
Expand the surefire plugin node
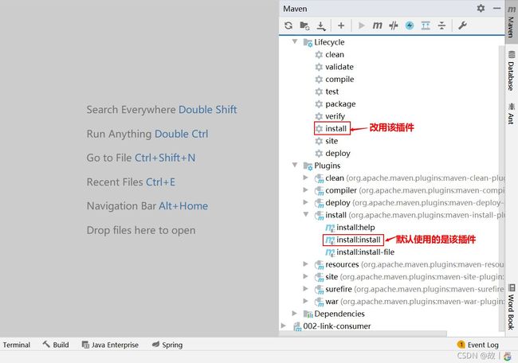click(305, 288)
